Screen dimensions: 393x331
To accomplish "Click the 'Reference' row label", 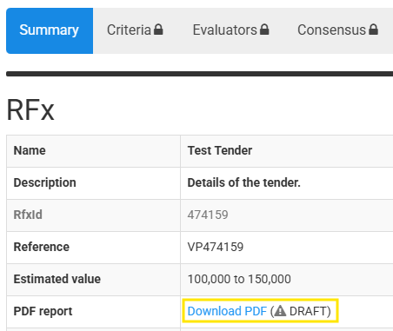I will coord(42,247).
